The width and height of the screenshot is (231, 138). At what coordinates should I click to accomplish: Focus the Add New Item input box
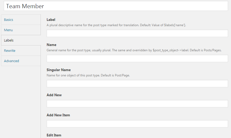click(137, 124)
